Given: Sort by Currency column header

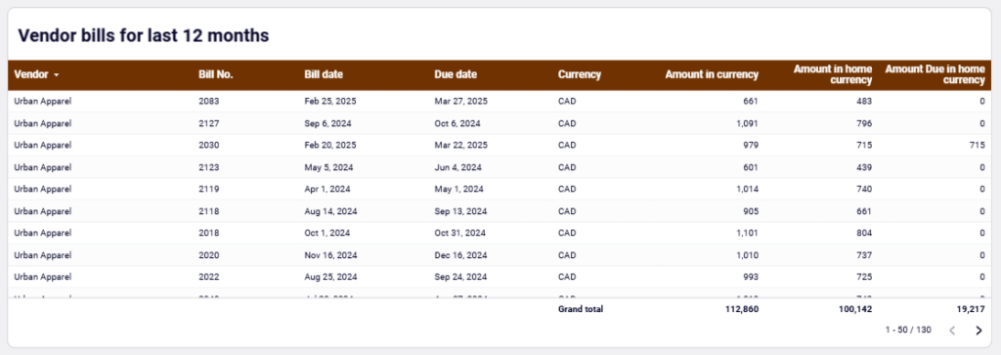Looking at the screenshot, I should point(580,74).
